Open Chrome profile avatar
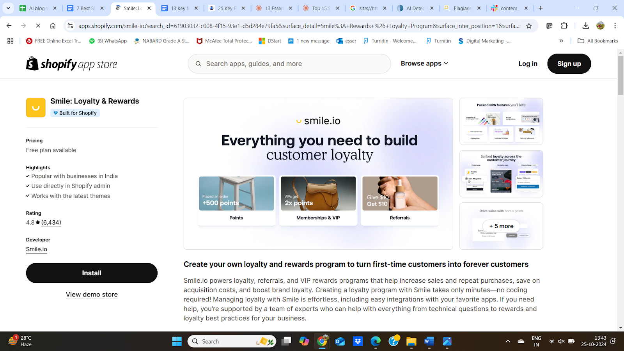 (600, 26)
